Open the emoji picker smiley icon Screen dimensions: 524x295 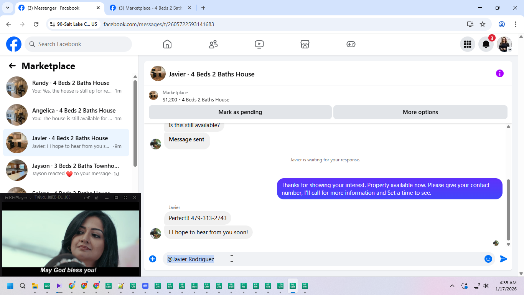click(488, 259)
